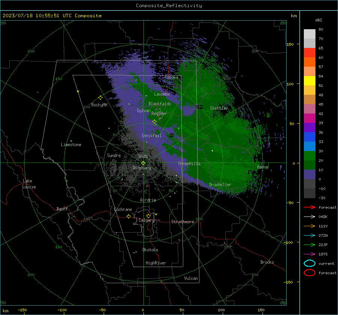
Task: Click the ThreeHills town label
Action: tap(189, 164)
